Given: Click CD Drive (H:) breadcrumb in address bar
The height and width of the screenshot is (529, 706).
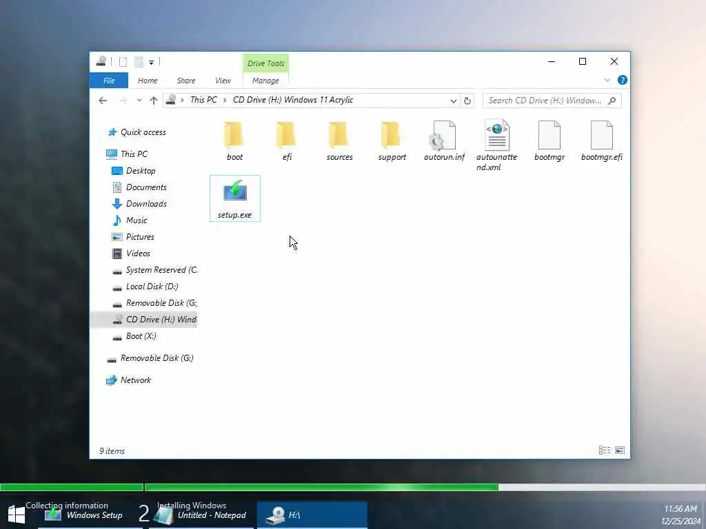Looking at the screenshot, I should 292,100.
